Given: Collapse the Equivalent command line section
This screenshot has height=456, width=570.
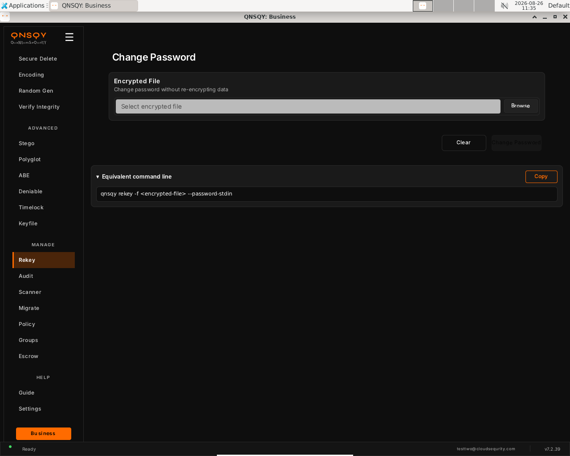Looking at the screenshot, I should coord(134,177).
